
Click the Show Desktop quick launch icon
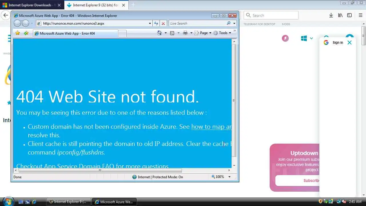pyautogui.click(x=21, y=202)
